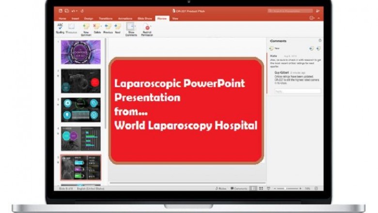This screenshot has height=213, width=378.
Task: Open Restrict Permission
Action: [x=147, y=30]
